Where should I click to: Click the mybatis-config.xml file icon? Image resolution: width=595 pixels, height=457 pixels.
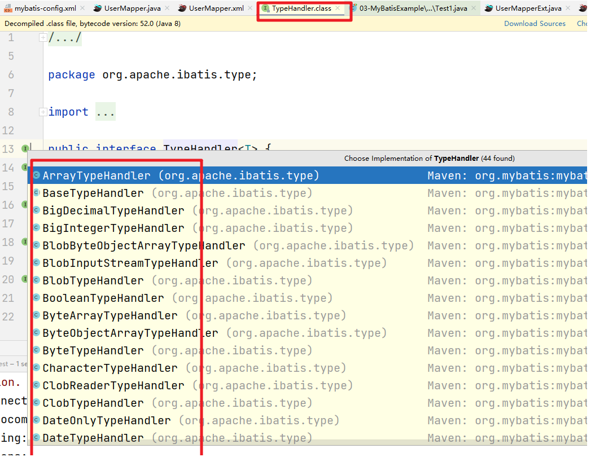(7, 8)
